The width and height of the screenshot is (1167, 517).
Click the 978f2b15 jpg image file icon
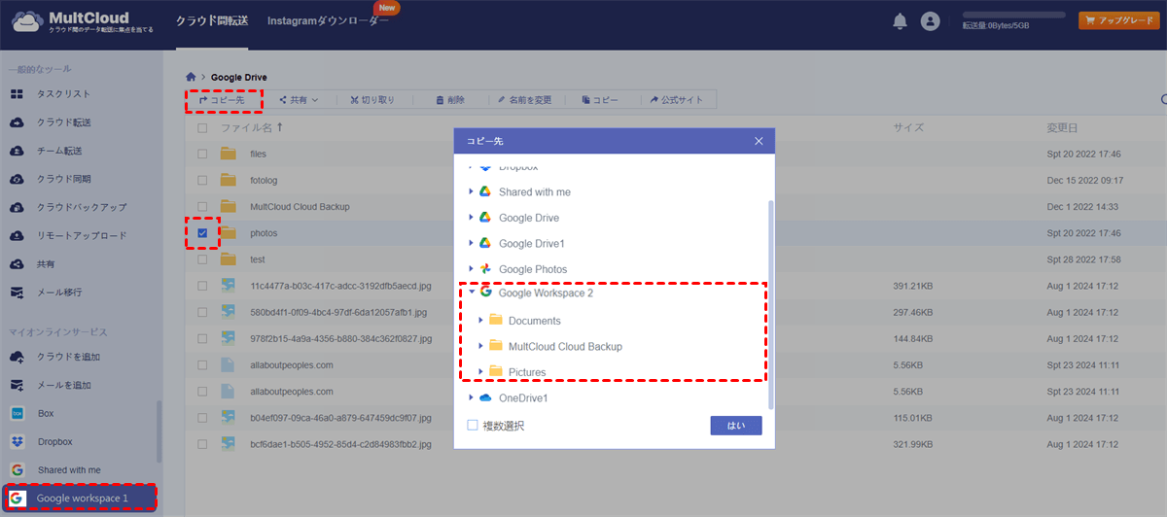(x=229, y=339)
